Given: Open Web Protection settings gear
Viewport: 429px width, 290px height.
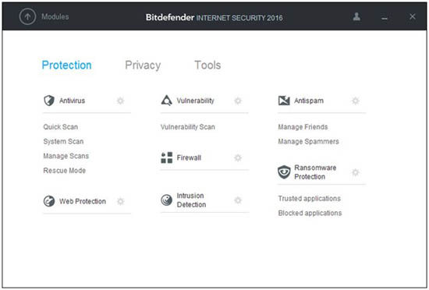Looking at the screenshot, I should pyautogui.click(x=120, y=201).
